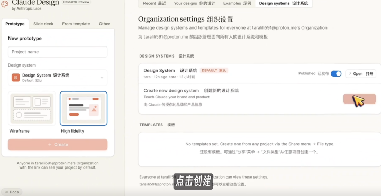Click the create new design system button

tap(360, 99)
